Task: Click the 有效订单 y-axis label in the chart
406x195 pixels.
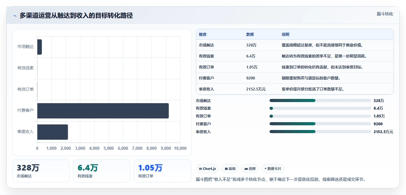Action: click(25, 89)
